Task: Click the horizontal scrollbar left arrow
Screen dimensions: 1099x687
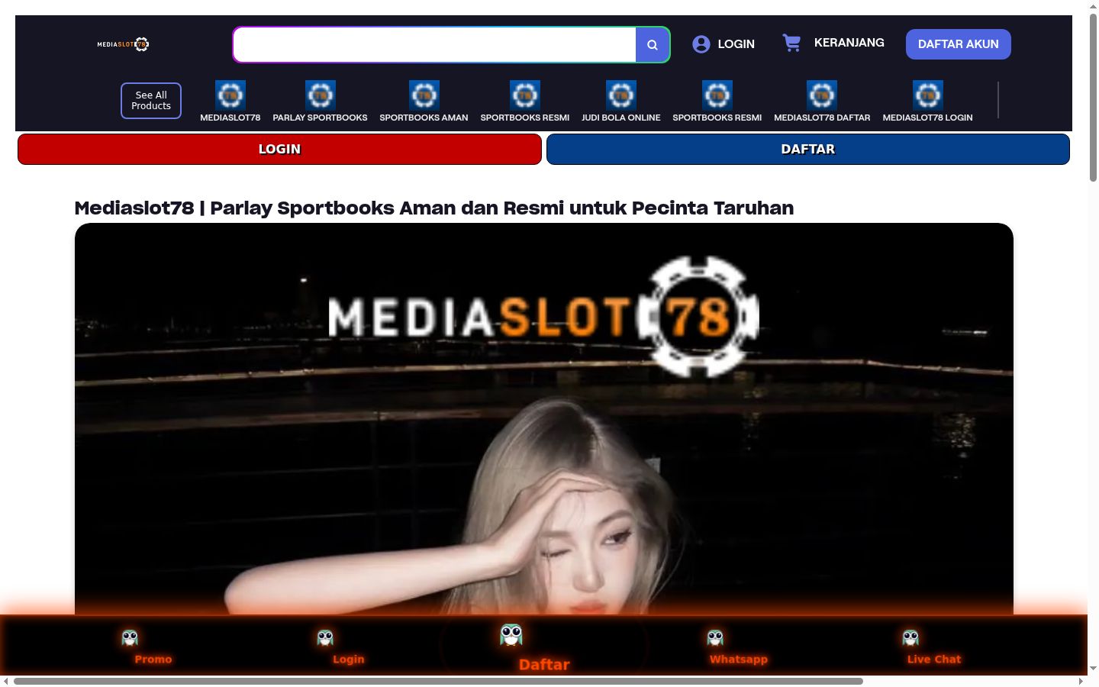Action: [x=6, y=681]
